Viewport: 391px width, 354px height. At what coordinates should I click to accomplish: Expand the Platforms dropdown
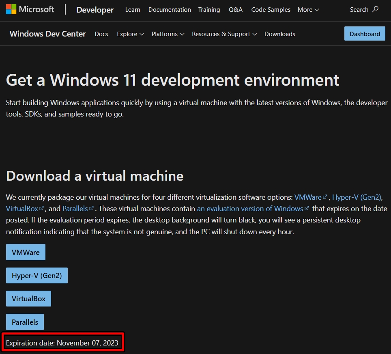point(168,34)
